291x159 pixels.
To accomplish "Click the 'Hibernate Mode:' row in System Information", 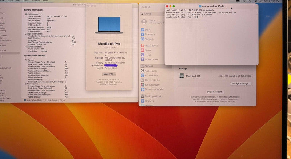I will click(47, 77).
